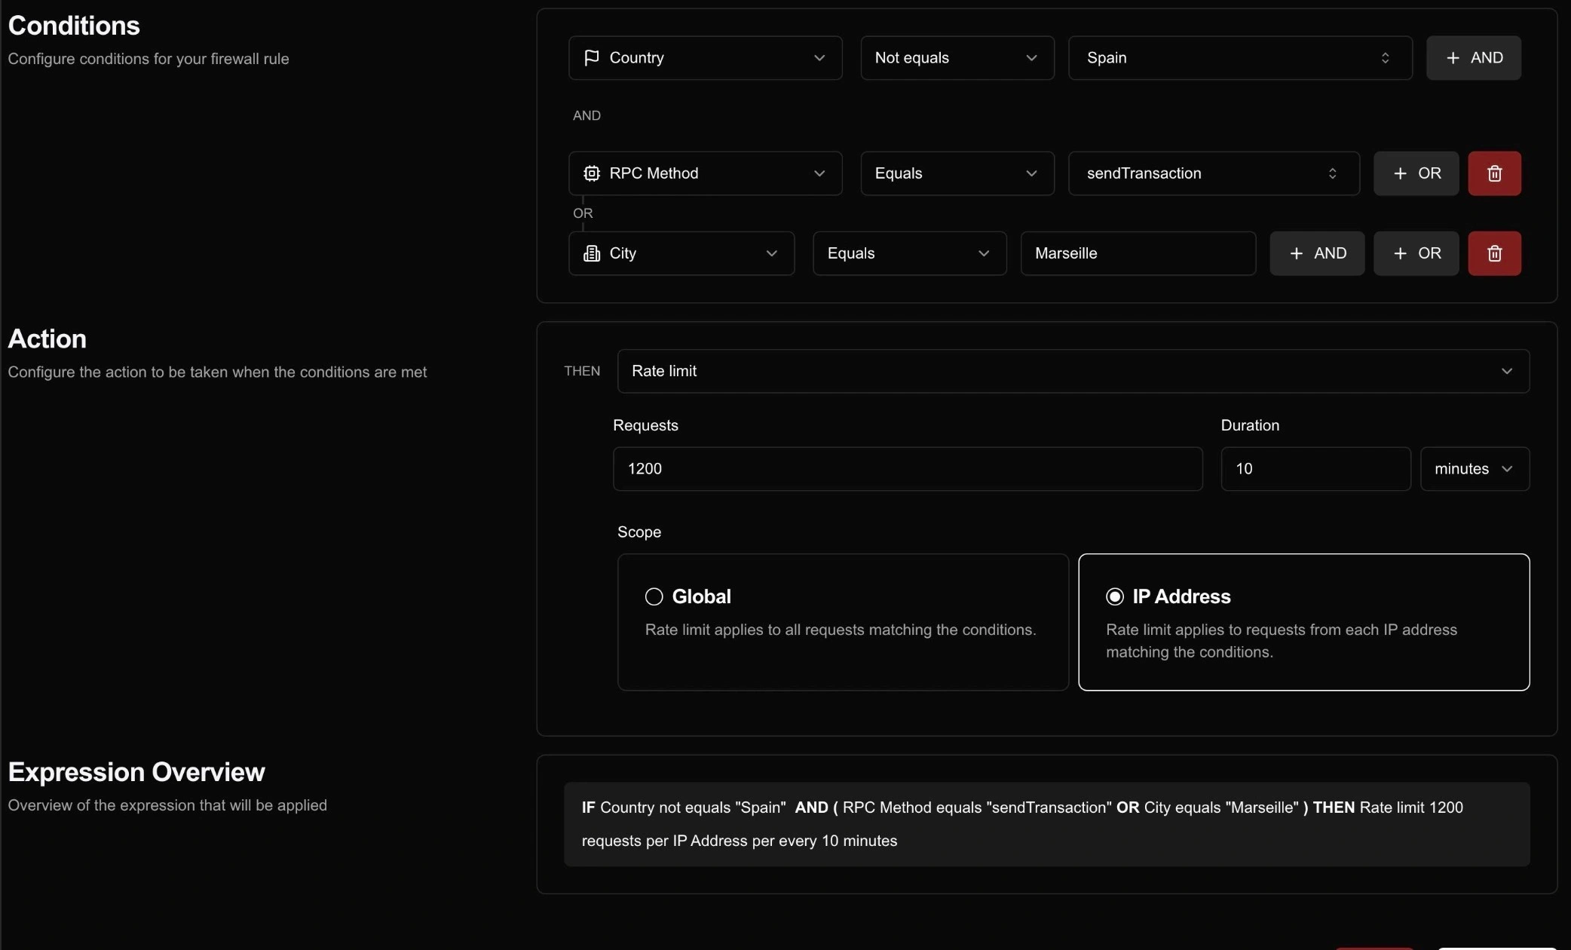Viewport: 1571px width, 950px height.
Task: Click the plus icon on the AND button in City row
Action: (1297, 253)
